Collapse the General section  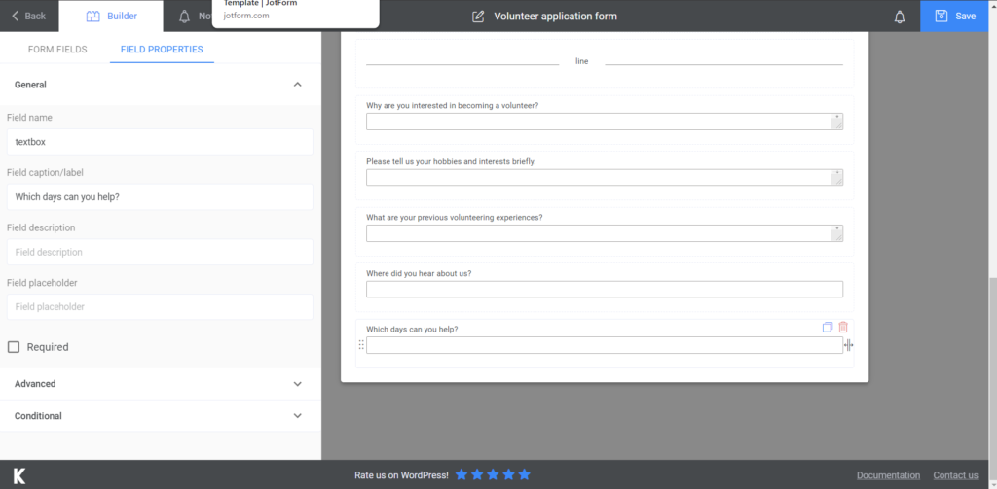coord(297,85)
